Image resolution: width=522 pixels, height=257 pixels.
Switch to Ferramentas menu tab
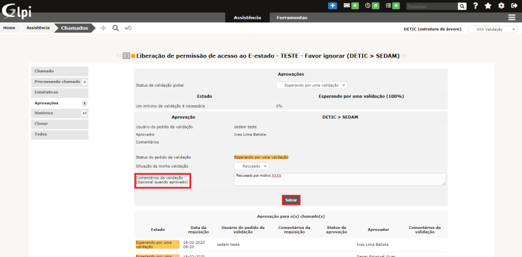[x=292, y=18]
